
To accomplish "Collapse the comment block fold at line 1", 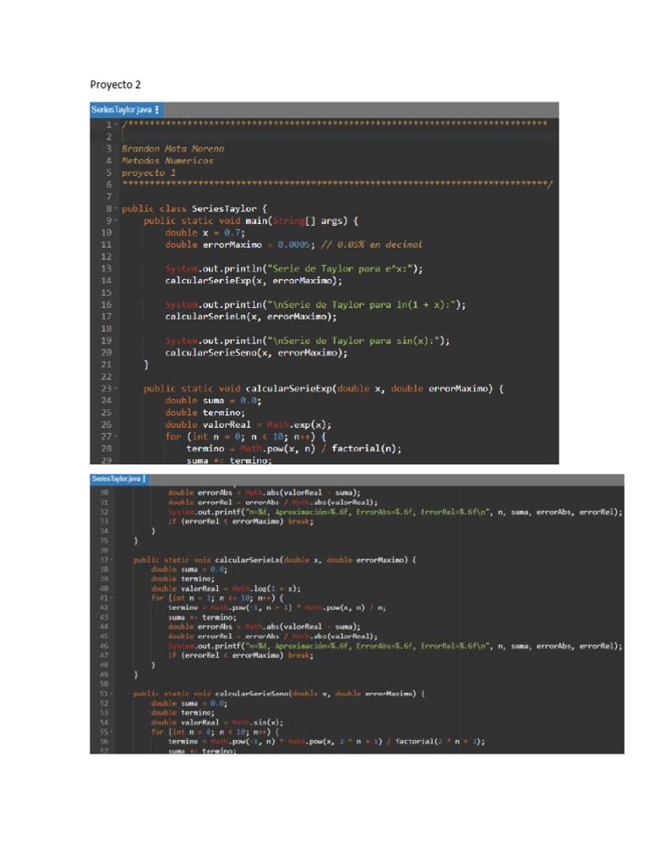I will coord(116,125).
